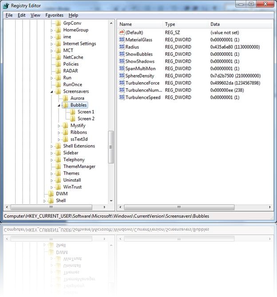Expand the Run key
Screen dimensions: 277x297
[51, 78]
